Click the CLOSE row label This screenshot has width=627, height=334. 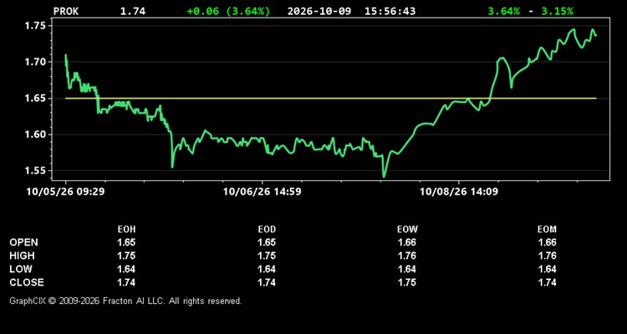point(27,282)
